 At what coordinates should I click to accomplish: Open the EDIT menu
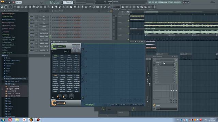153,2
